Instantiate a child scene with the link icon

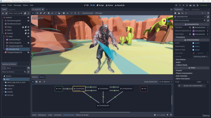[x=6, y=13]
